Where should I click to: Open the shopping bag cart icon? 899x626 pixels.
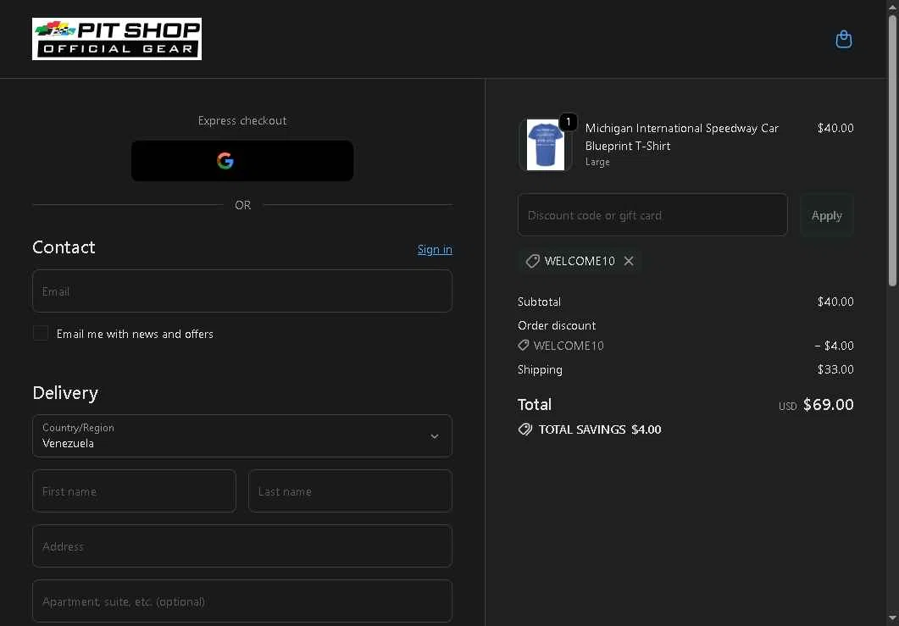click(843, 40)
